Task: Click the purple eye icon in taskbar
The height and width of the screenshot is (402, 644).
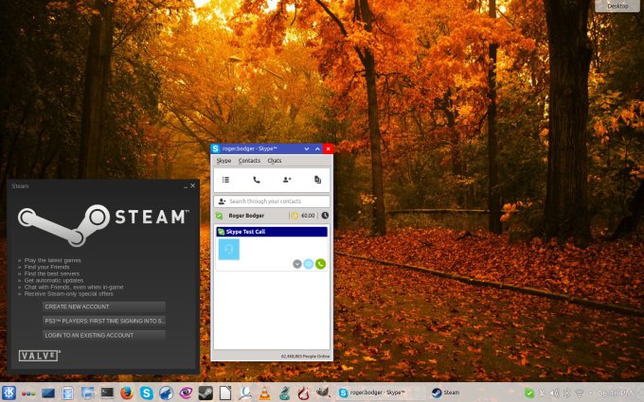Action: 186,393
